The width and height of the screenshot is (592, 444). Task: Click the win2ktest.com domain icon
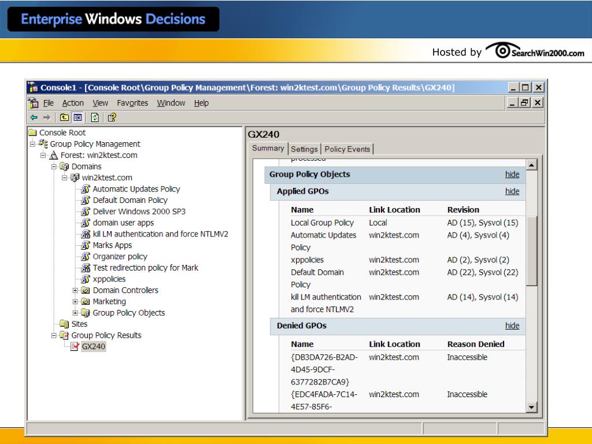75,177
